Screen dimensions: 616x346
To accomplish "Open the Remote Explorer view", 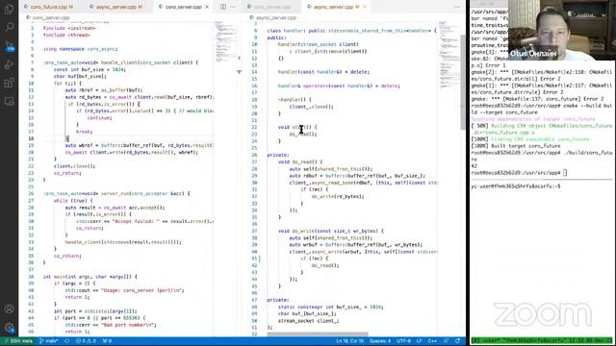I will click(x=9, y=101).
